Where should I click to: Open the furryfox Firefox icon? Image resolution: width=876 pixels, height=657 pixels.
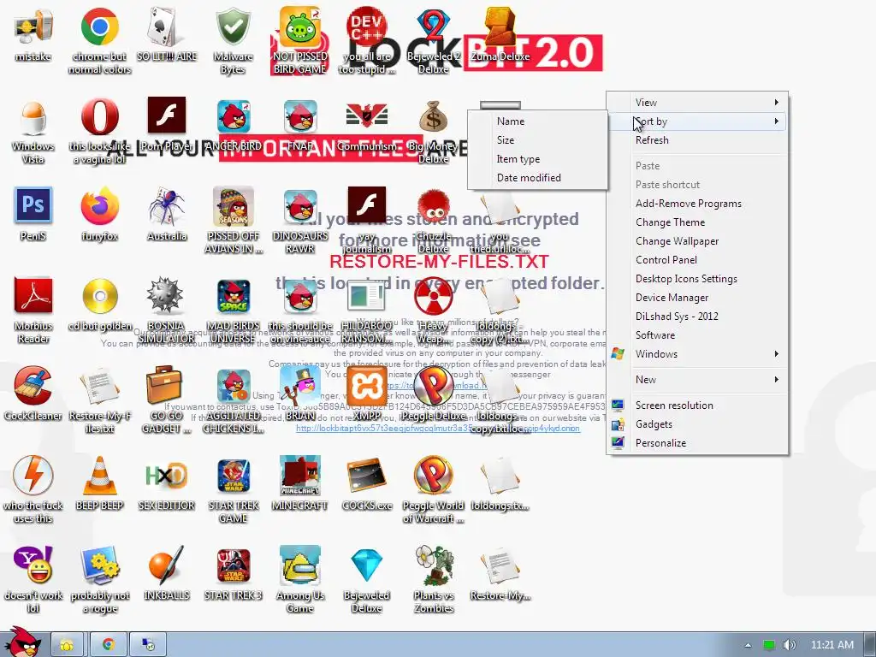(x=99, y=215)
